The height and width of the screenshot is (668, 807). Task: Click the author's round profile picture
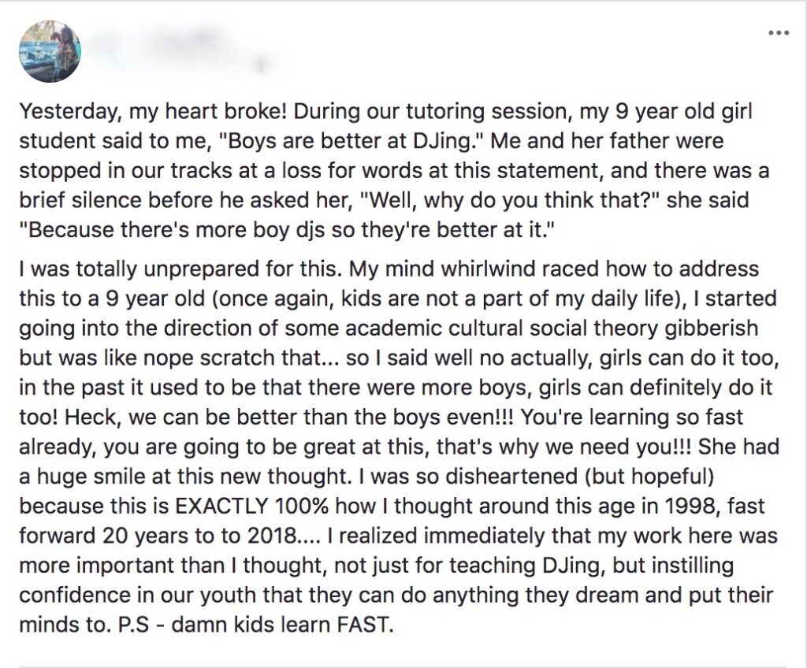50,50
